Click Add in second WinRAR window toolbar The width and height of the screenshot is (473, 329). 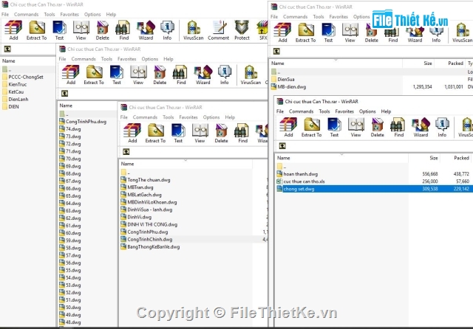[x=71, y=75]
